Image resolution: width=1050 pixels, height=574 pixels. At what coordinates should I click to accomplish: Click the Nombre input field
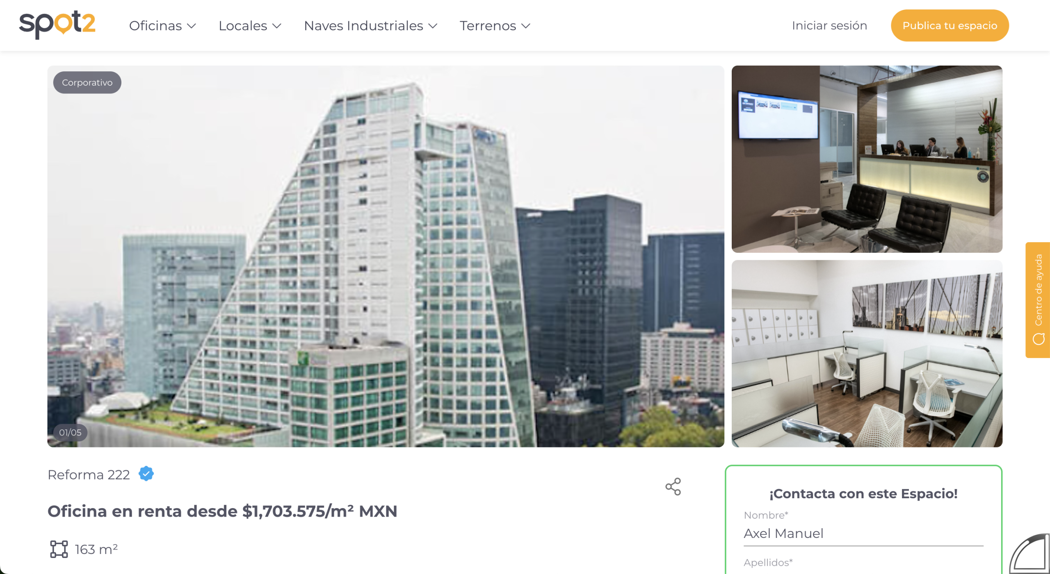(x=863, y=533)
